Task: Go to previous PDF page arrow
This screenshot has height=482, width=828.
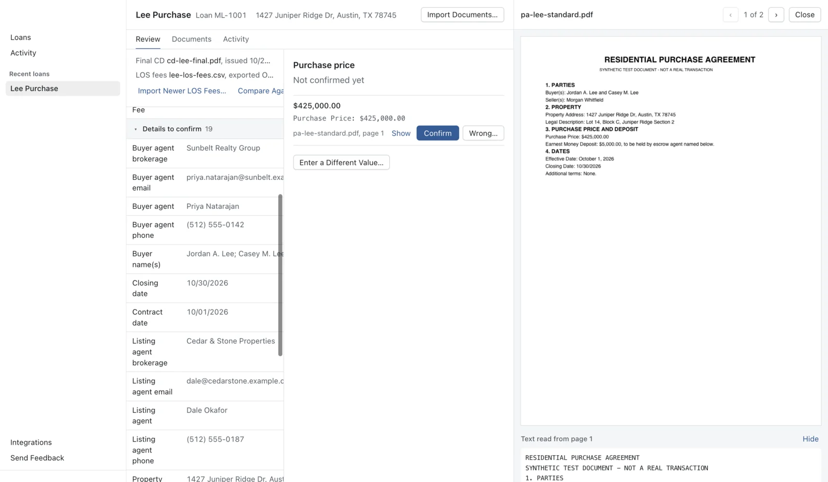Action: 730,15
